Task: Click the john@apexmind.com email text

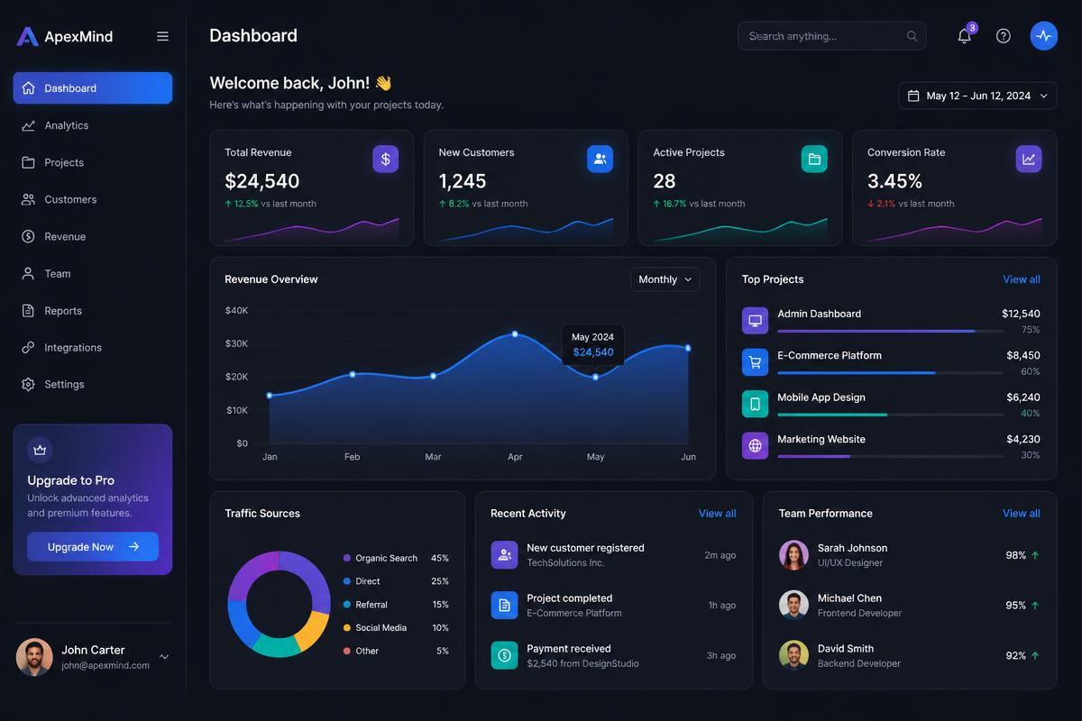Action: point(105,666)
